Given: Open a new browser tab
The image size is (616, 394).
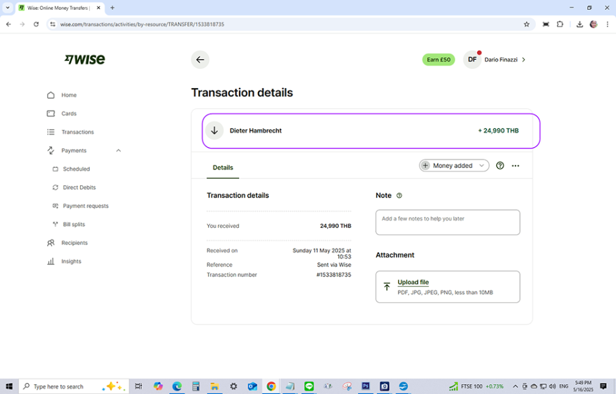Looking at the screenshot, I should click(x=112, y=8).
